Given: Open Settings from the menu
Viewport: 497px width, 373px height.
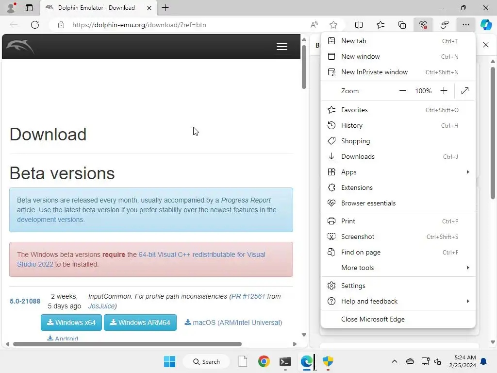Looking at the screenshot, I should (398, 286).
